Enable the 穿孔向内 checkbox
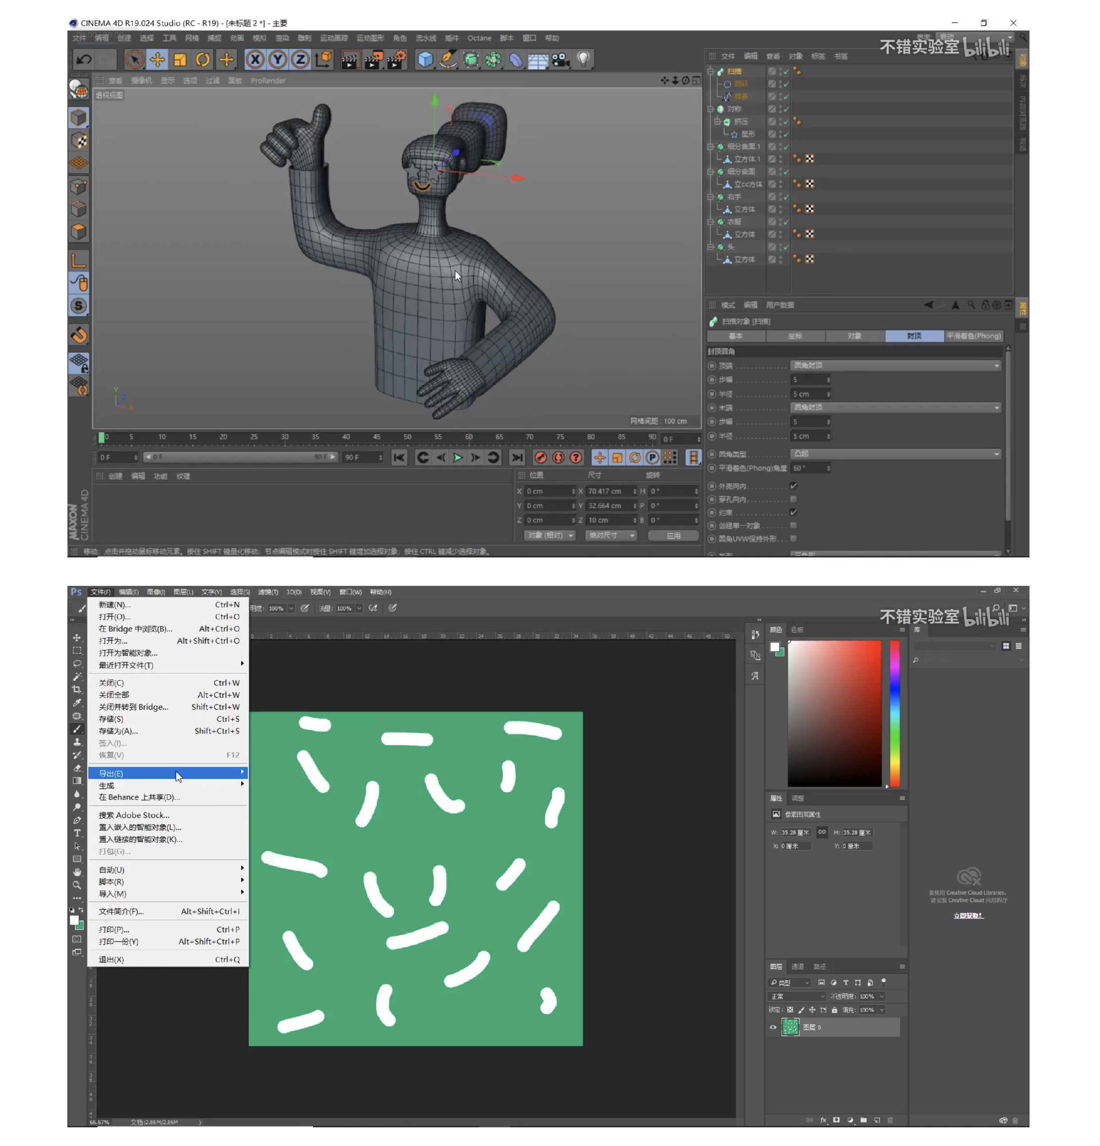This screenshot has width=1100, height=1146. (793, 499)
